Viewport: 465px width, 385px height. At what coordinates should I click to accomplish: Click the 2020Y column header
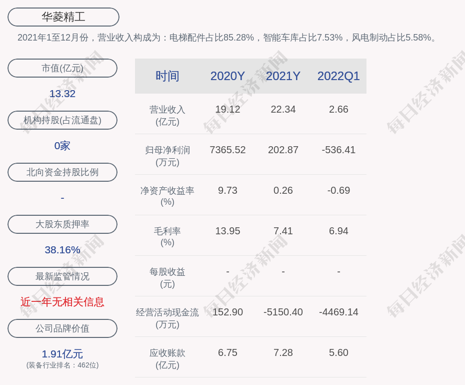click(227, 76)
